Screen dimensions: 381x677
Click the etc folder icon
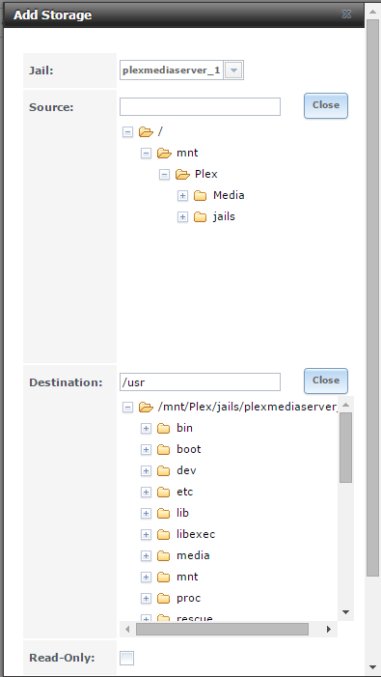click(x=163, y=492)
